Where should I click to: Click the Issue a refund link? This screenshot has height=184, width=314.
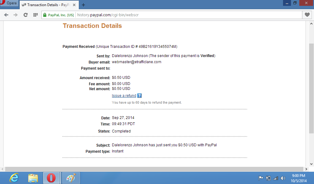click(124, 96)
